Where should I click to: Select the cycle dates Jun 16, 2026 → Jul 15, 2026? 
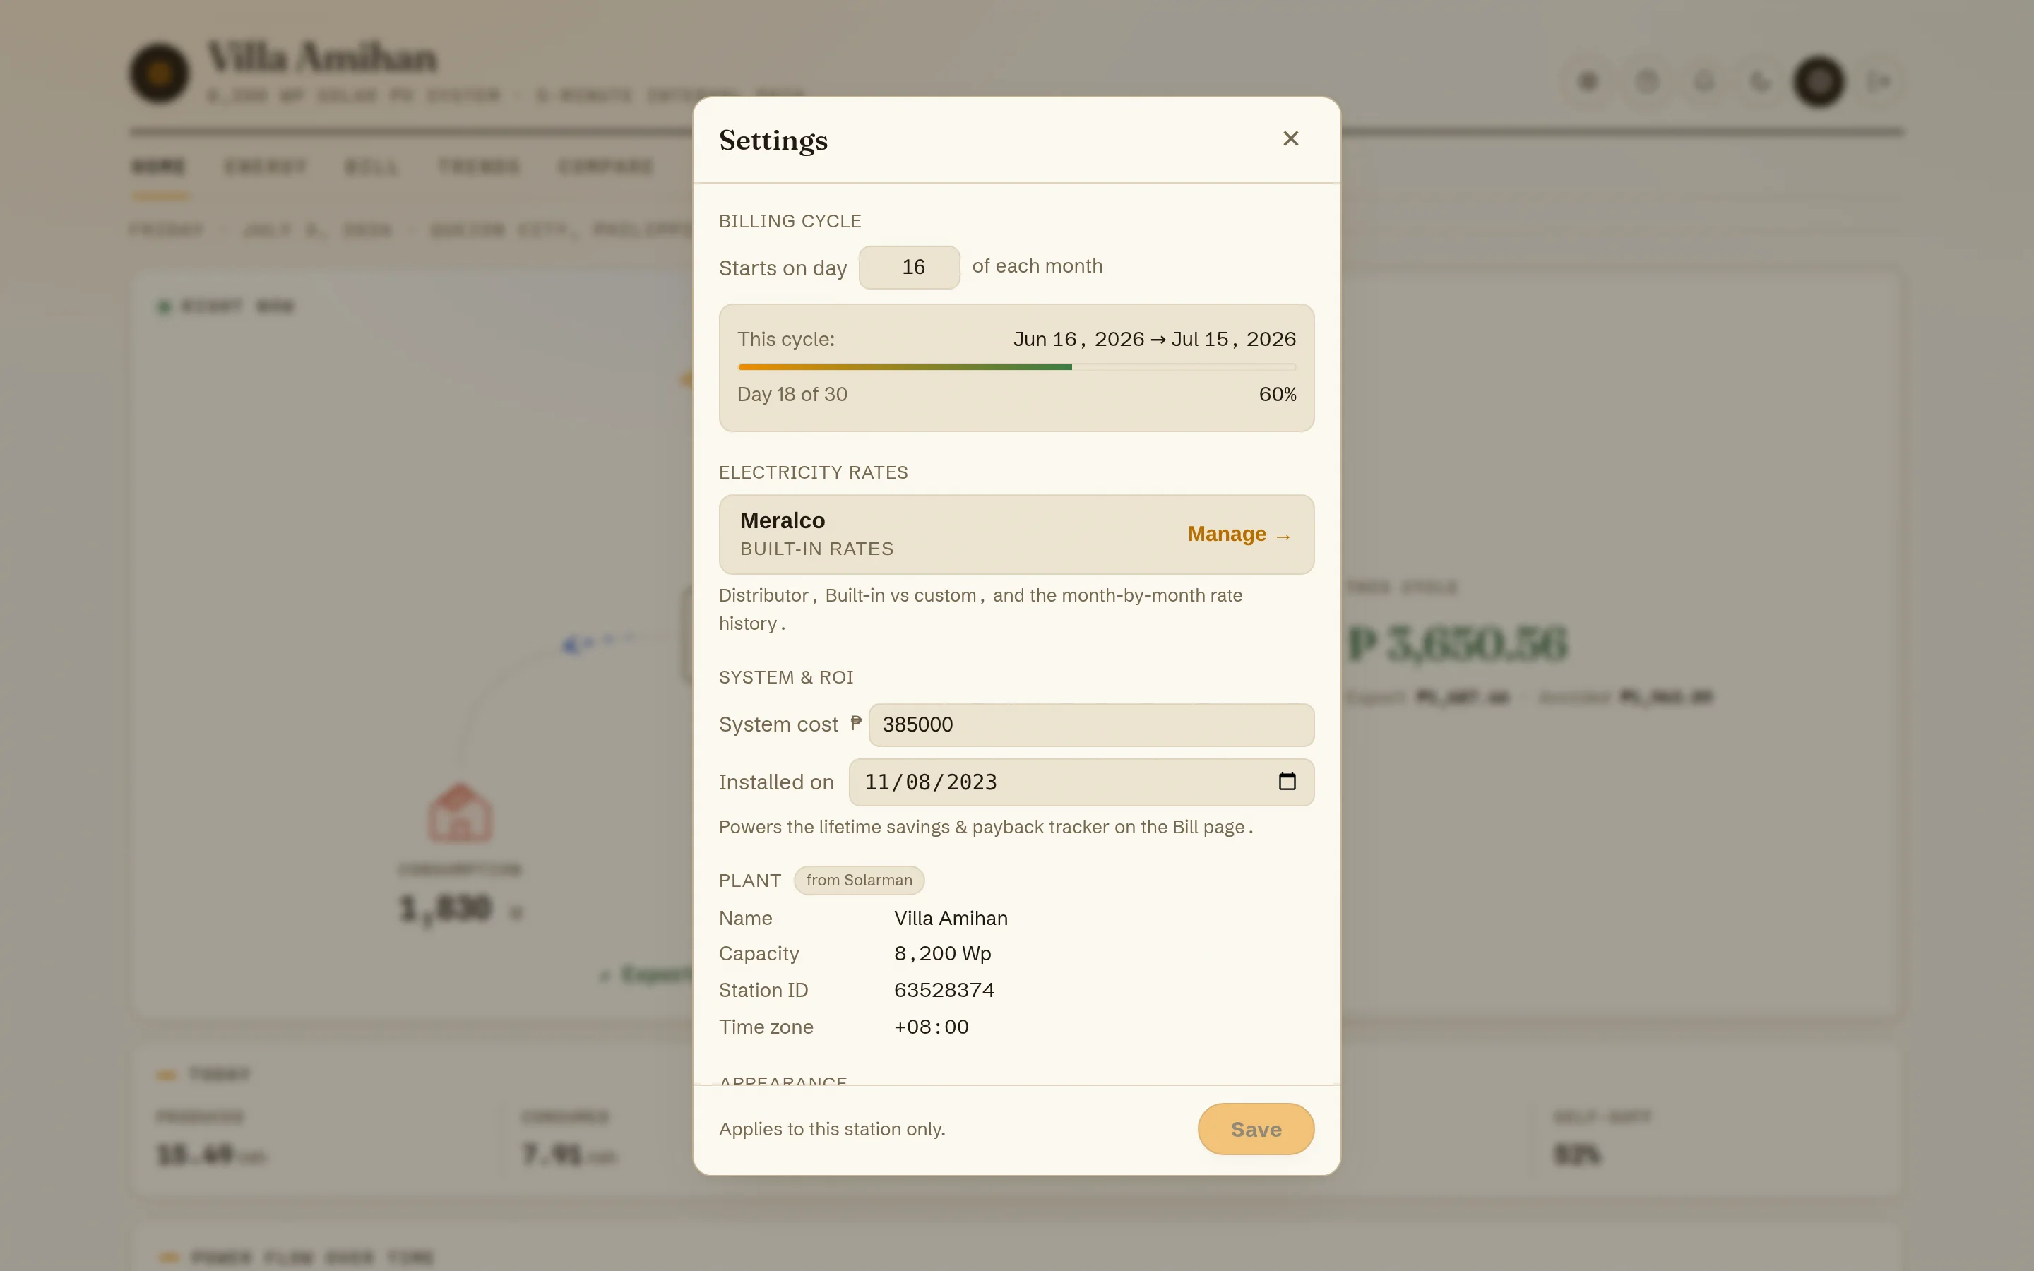click(x=1154, y=340)
